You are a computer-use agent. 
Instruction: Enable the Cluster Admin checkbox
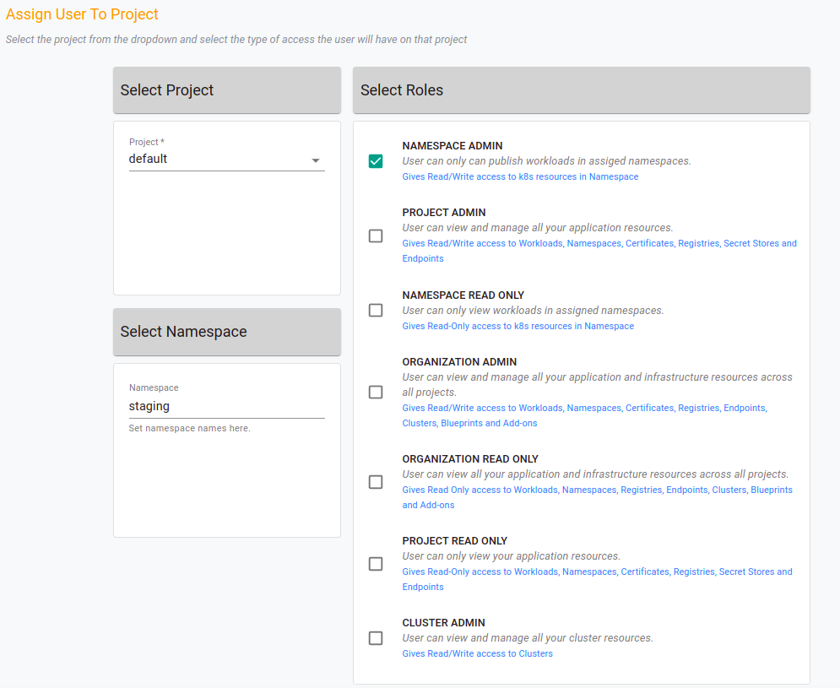(376, 638)
